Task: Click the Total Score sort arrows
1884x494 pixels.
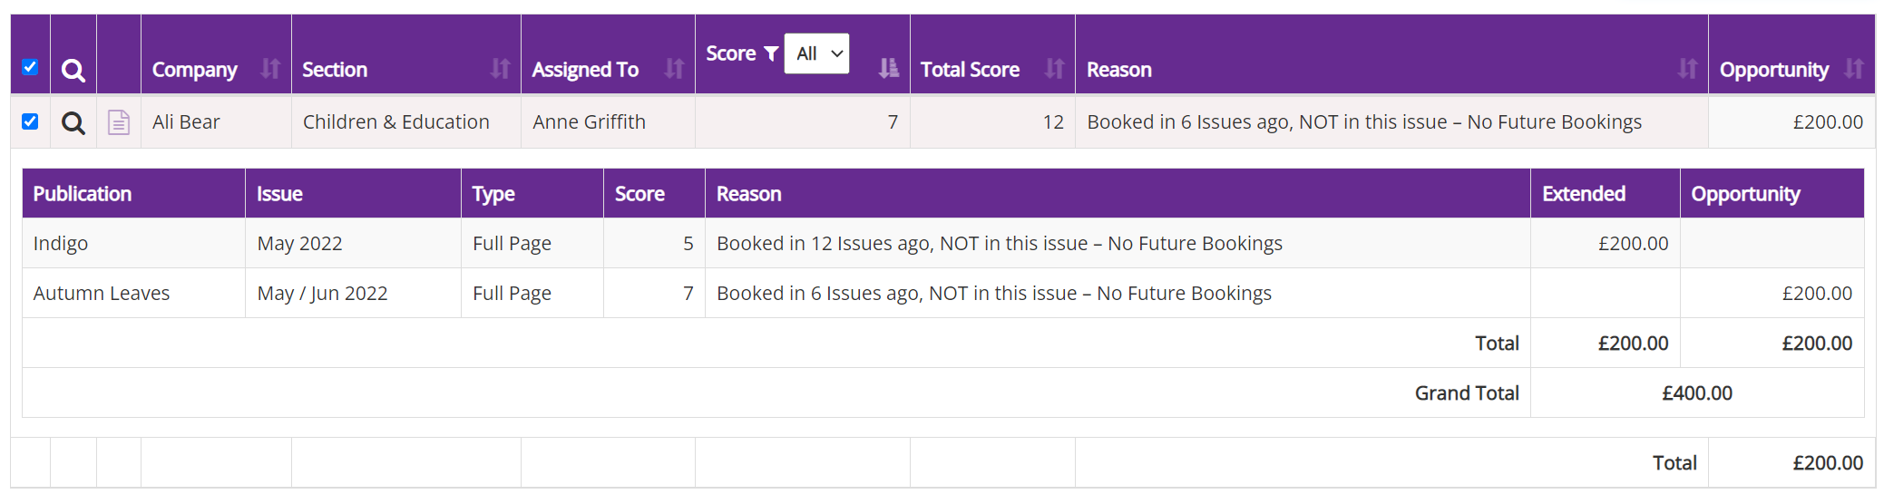Action: [x=1054, y=69]
